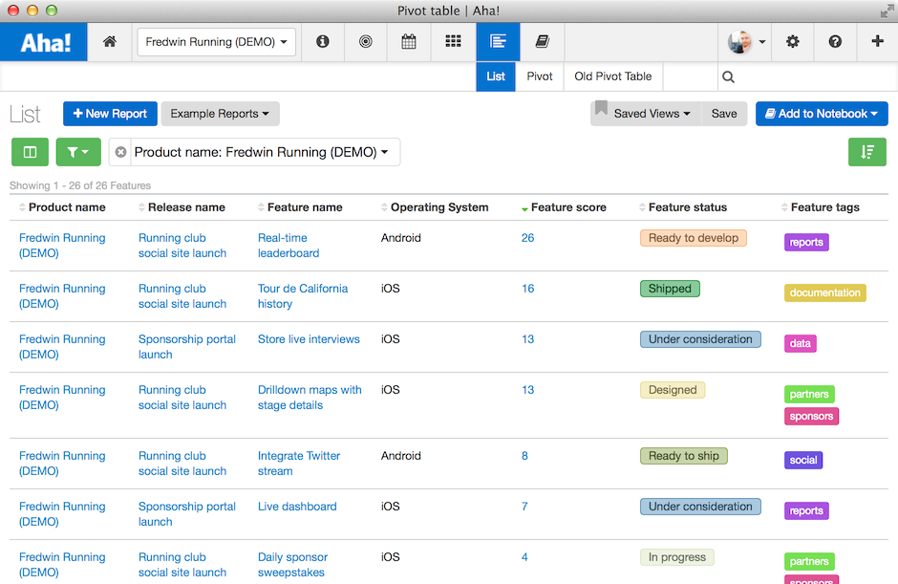Toggle full screen window icon
The width and height of the screenshot is (898, 584).
click(887, 11)
